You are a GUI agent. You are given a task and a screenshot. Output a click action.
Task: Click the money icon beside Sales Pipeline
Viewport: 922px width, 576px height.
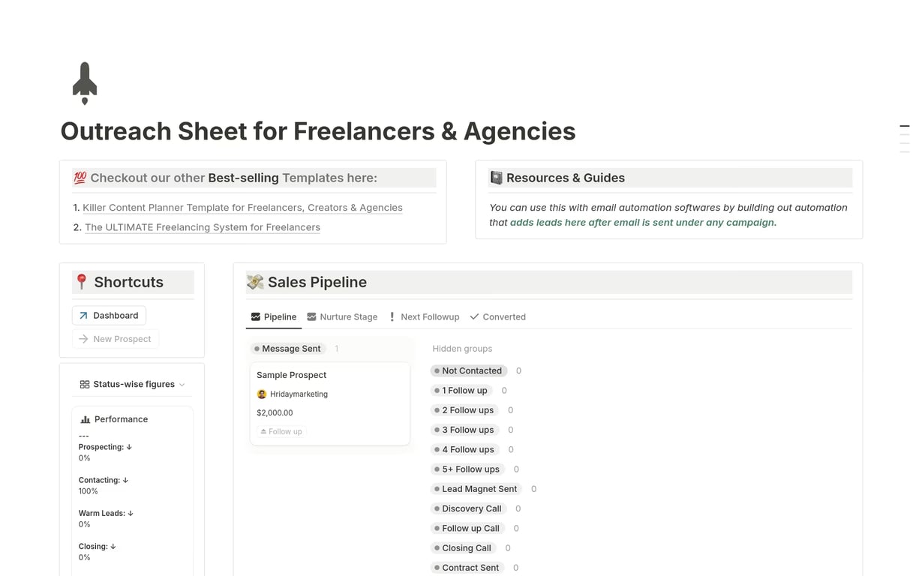pyautogui.click(x=255, y=282)
